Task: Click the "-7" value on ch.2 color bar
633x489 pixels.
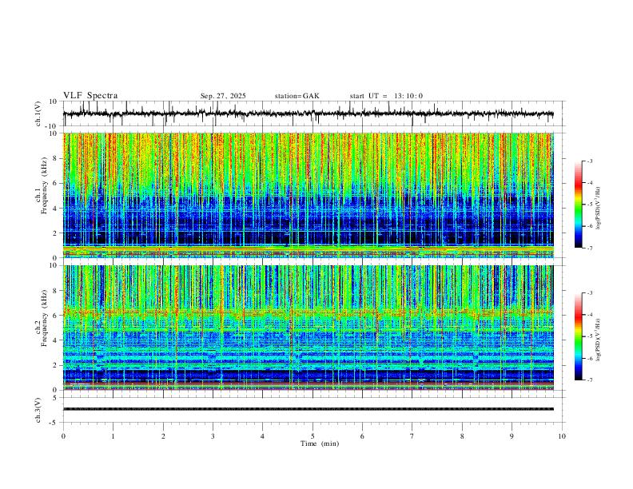Action: pyautogui.click(x=589, y=380)
